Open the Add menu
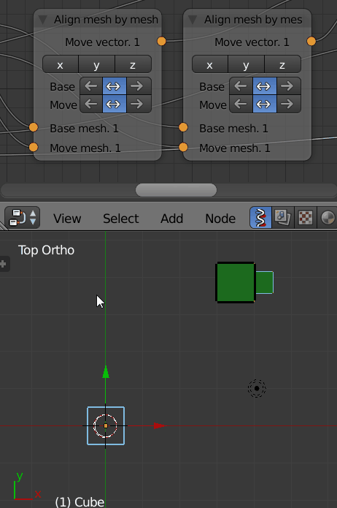This screenshot has width=337, height=508. point(171,219)
